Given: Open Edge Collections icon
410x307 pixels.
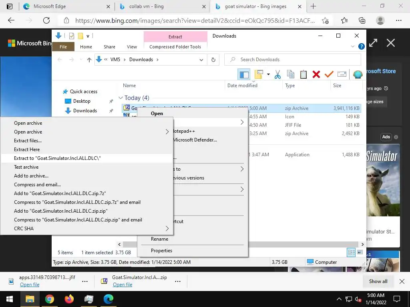Looking at the screenshot, I should [x=362, y=20].
